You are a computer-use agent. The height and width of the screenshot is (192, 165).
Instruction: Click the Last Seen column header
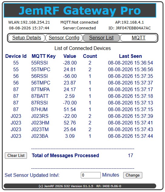coord(130,56)
